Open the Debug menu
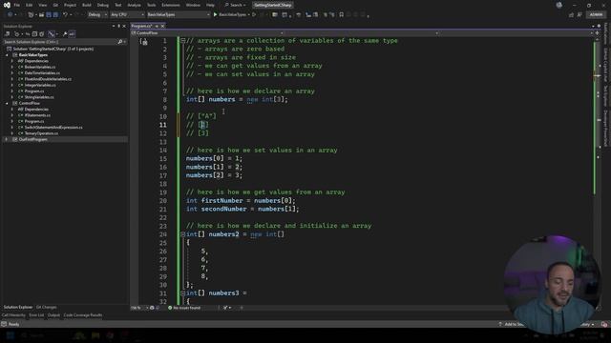The image size is (611, 343). 103,5
